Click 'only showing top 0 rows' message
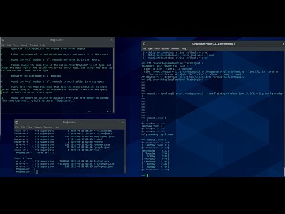 point(157,134)
